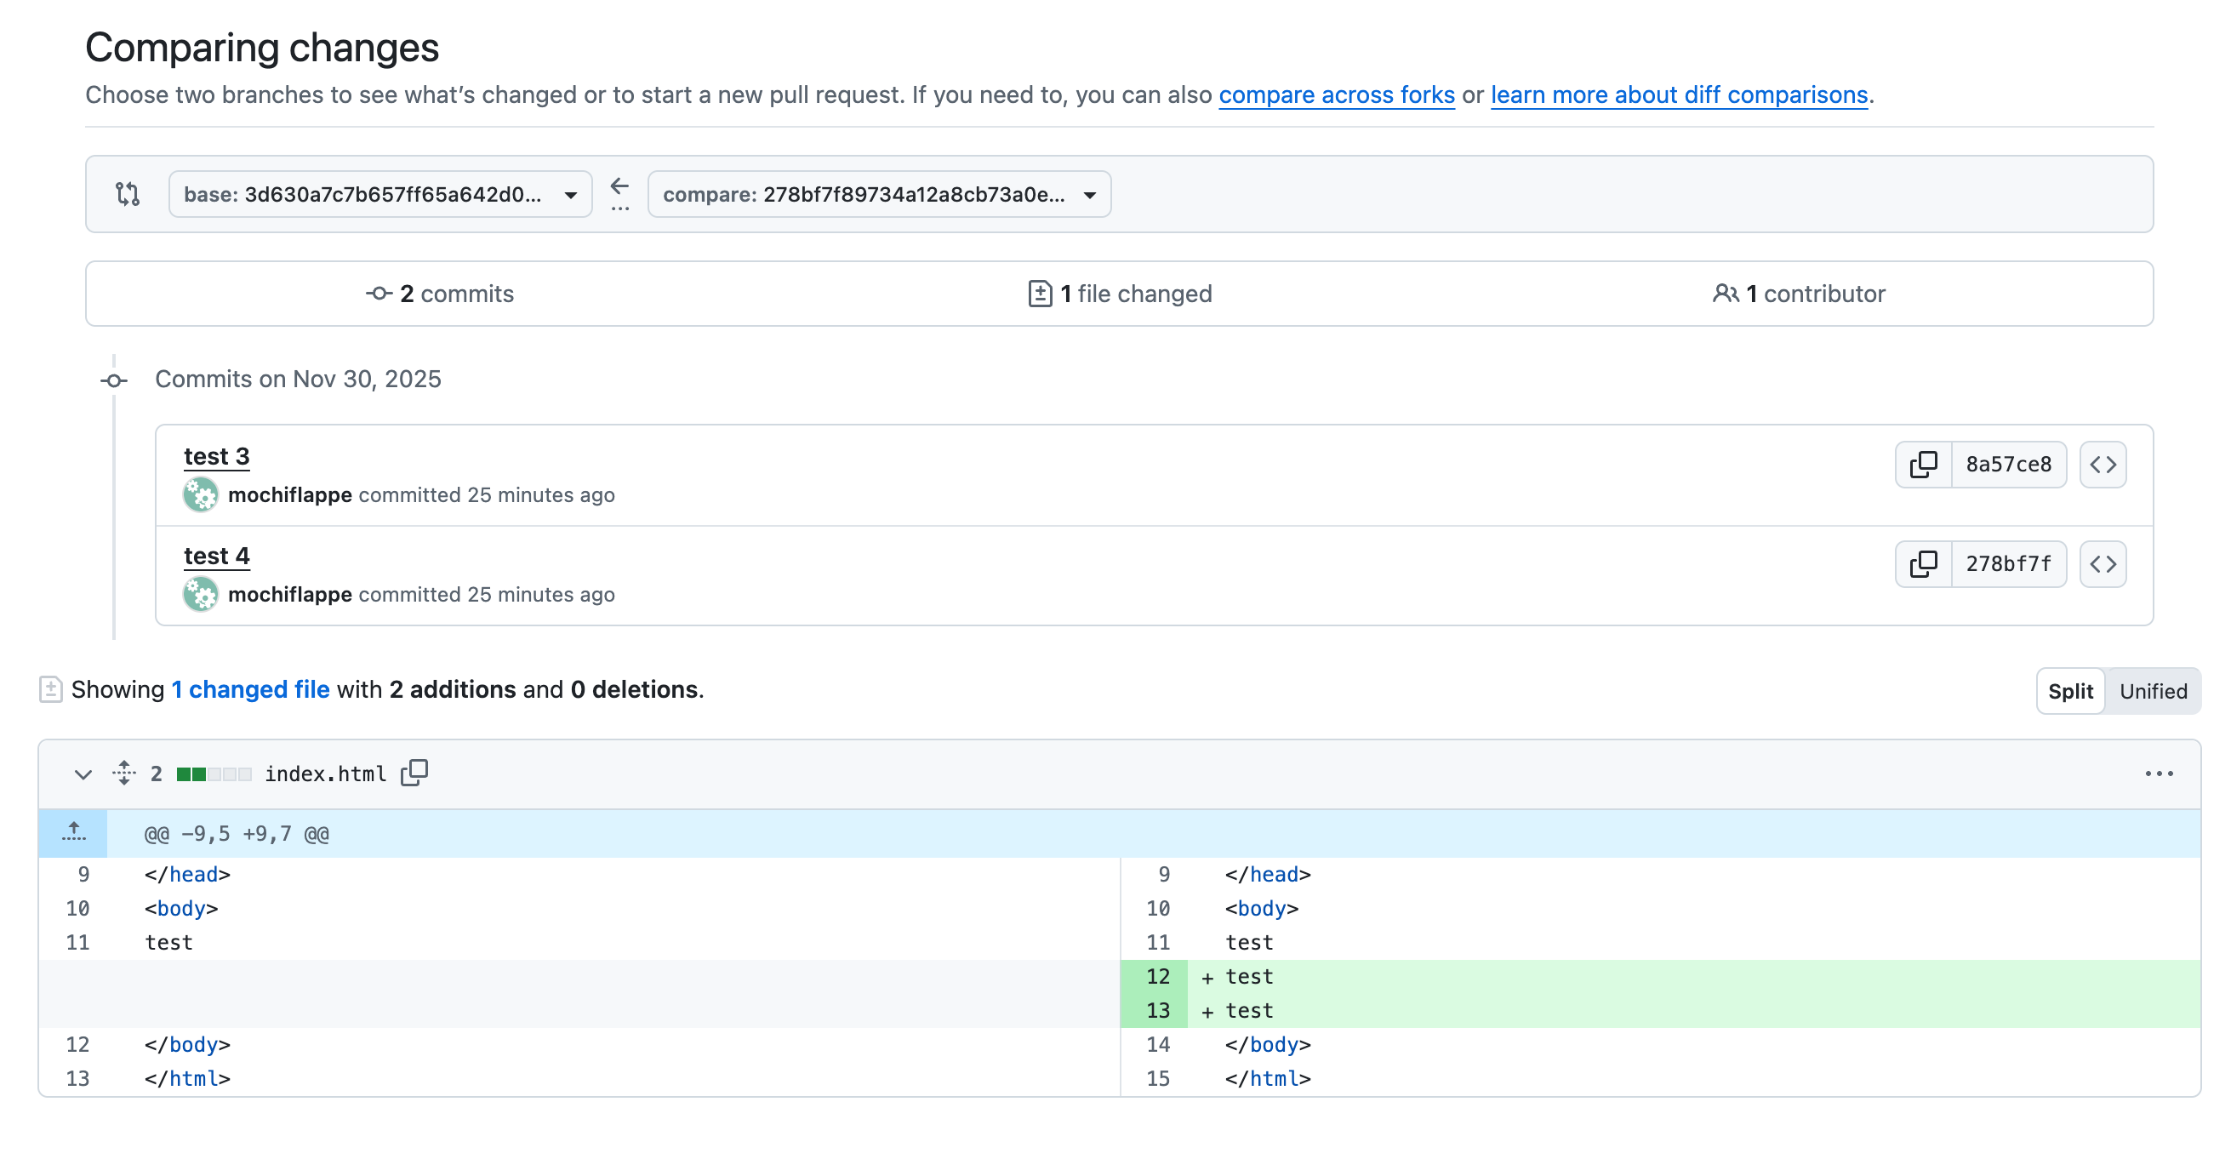Open mochiflappe's avatar on test 4 commit
This screenshot has height=1159, width=2231.
point(200,594)
